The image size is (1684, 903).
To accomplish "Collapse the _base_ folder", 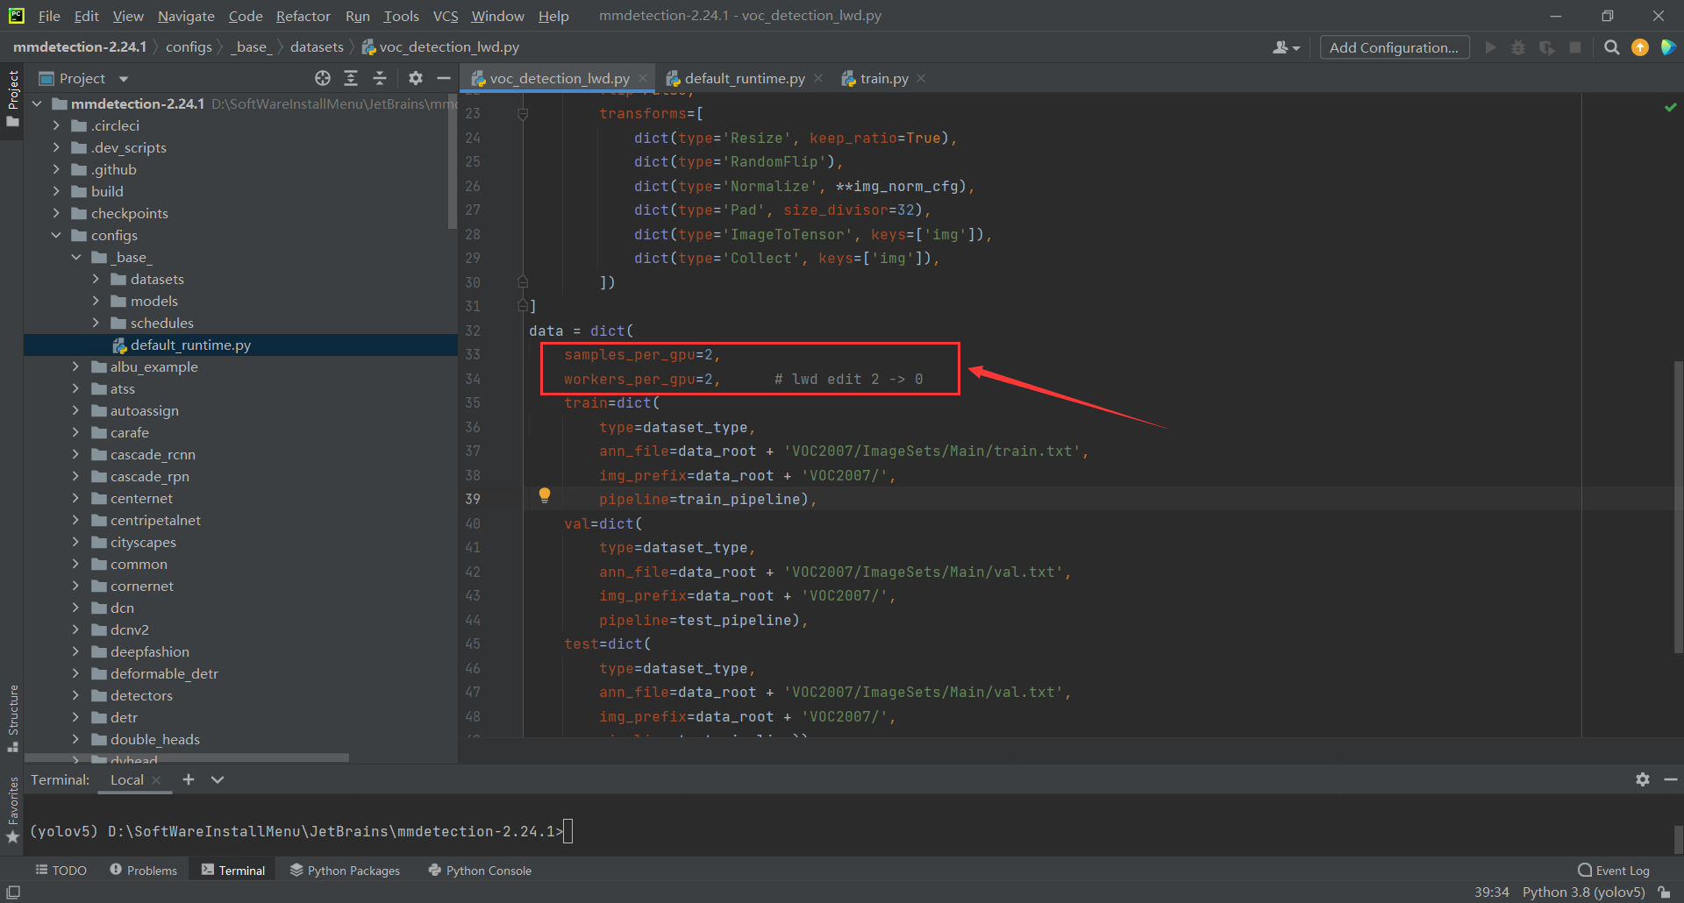I will [75, 257].
